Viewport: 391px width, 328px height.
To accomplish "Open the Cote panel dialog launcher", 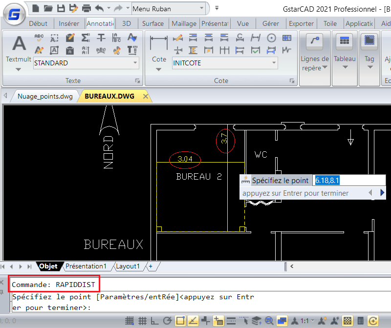I will pyautogui.click(x=292, y=81).
